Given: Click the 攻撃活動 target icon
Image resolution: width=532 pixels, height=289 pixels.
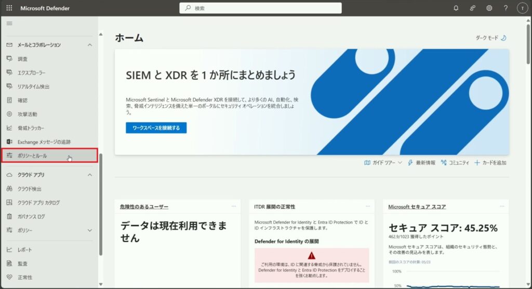Looking at the screenshot, I should tap(9, 114).
